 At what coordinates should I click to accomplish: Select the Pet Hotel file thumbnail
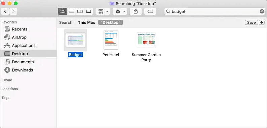point(111,40)
